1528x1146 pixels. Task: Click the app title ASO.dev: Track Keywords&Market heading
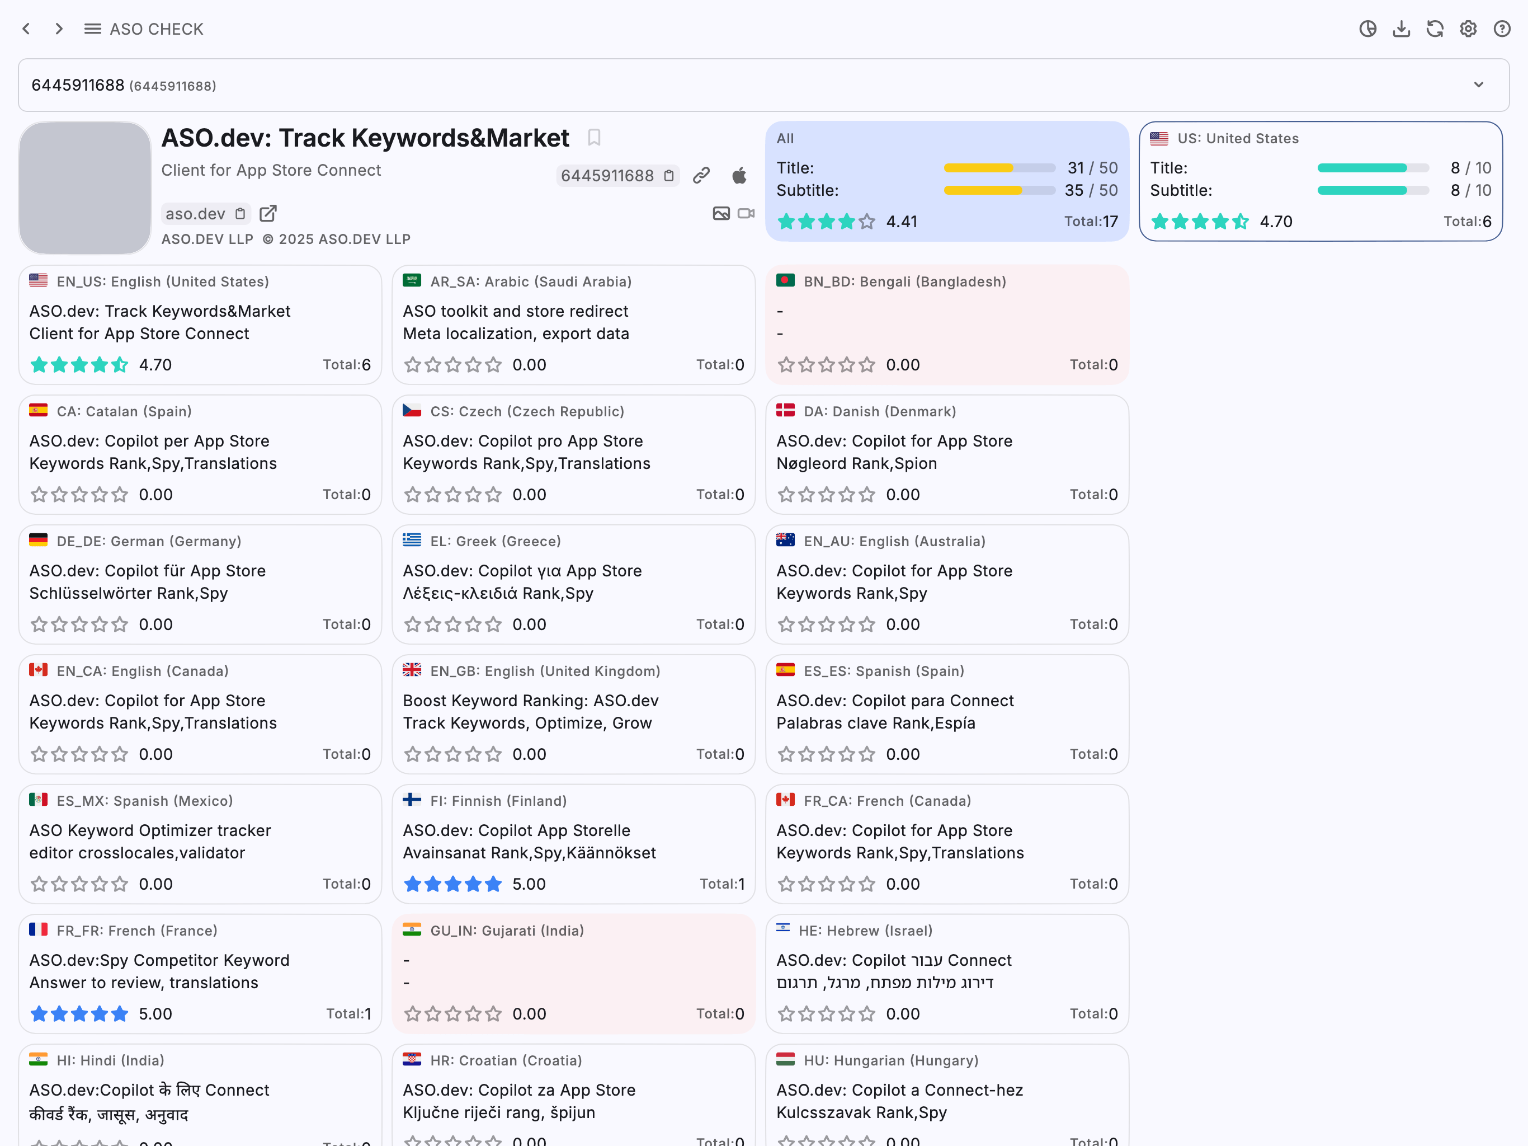365,138
